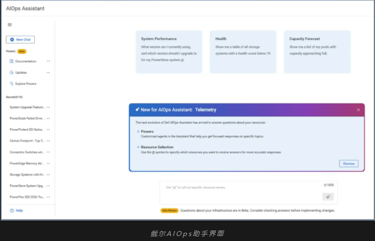
Task: Open the Help icon link
Action: coord(16,211)
